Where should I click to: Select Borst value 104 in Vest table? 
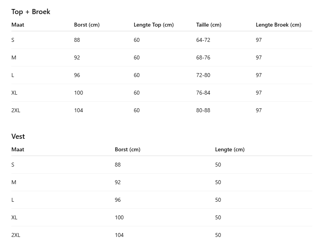[119, 235]
